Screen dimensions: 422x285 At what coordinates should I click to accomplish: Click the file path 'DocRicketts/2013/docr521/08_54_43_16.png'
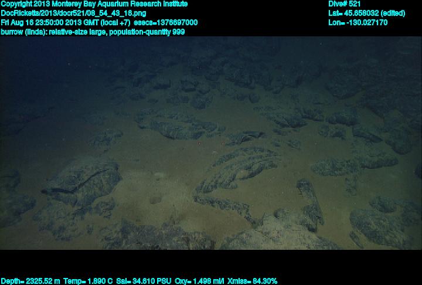[73, 13]
